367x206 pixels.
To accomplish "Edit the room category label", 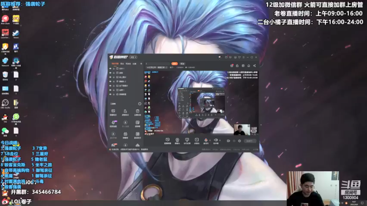I will click(x=157, y=67).
